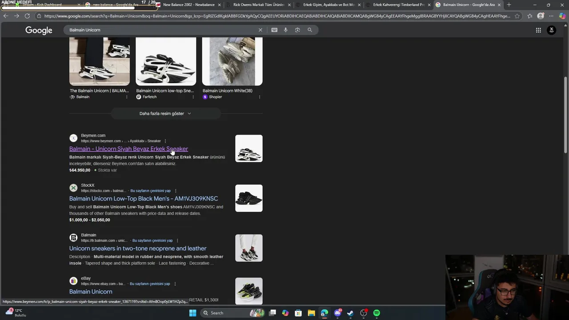Click the StockX black sneaker thumbnail
Image resolution: width=569 pixels, height=320 pixels.
[249, 198]
